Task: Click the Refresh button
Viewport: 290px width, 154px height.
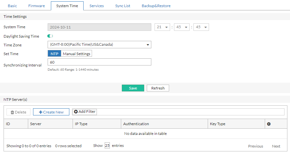Action: [x=158, y=88]
